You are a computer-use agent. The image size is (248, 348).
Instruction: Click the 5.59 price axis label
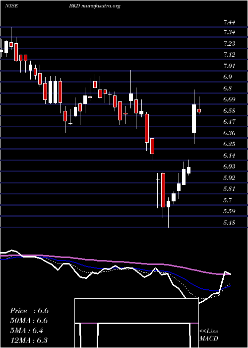[229, 211]
